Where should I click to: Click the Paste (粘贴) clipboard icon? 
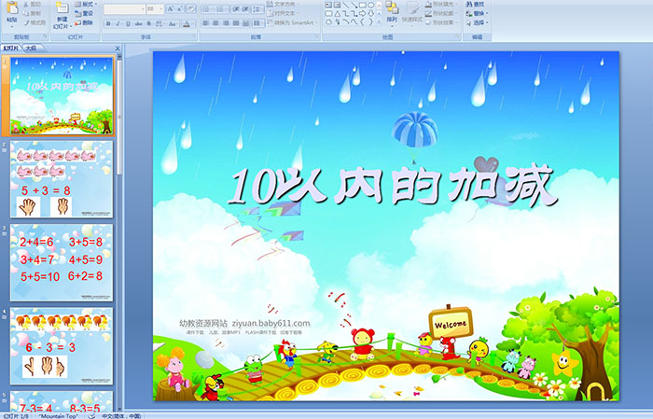pyautogui.click(x=12, y=7)
